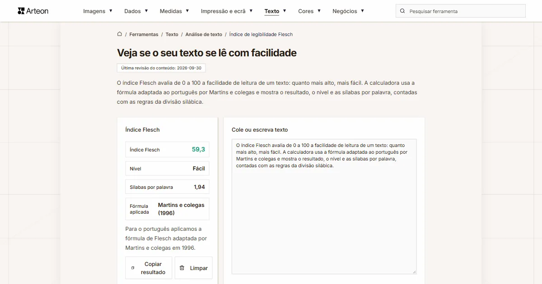The width and height of the screenshot is (542, 284).
Task: Expand the Imagens menu arrow
Action: [x=111, y=11]
